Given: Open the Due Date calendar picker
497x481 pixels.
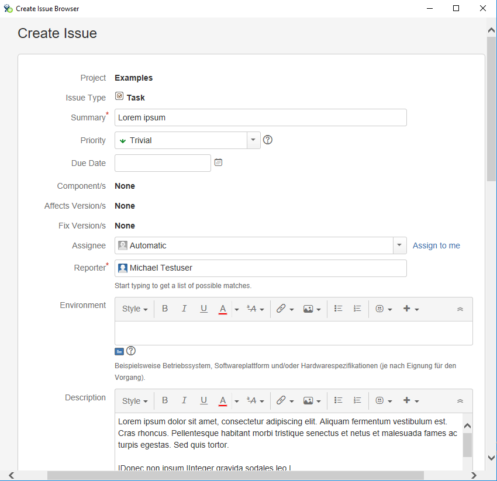Looking at the screenshot, I should point(218,162).
